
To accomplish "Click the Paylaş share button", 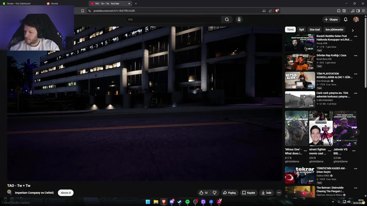I will [229, 193].
